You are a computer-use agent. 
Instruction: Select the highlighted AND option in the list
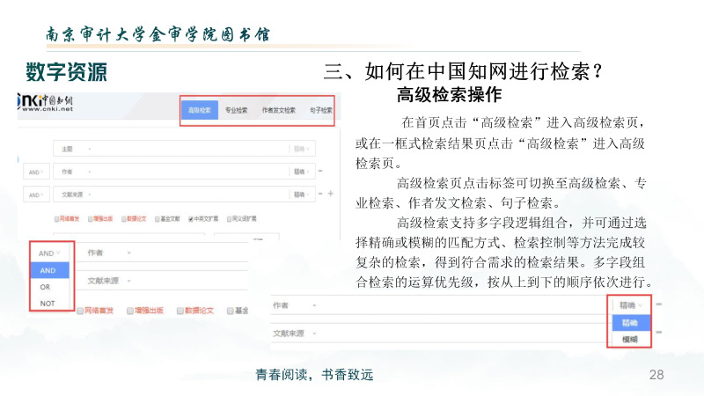(x=48, y=271)
